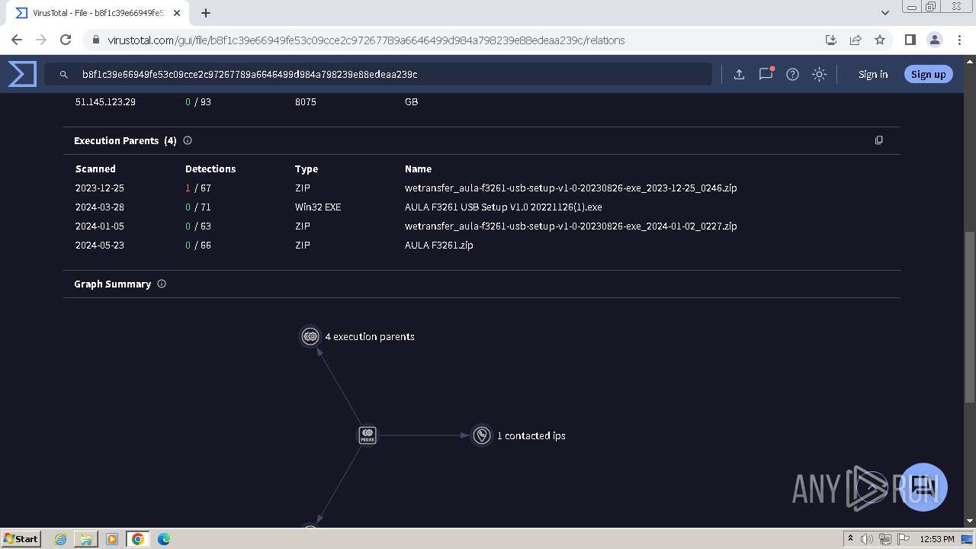This screenshot has width=976, height=549.
Task: Open the Chrome profile avatar
Action: click(x=934, y=40)
